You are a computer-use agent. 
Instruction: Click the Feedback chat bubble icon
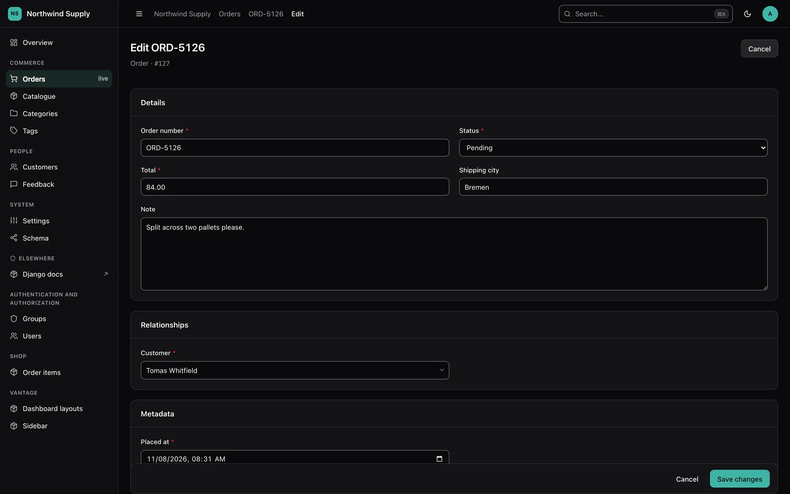pyautogui.click(x=14, y=184)
